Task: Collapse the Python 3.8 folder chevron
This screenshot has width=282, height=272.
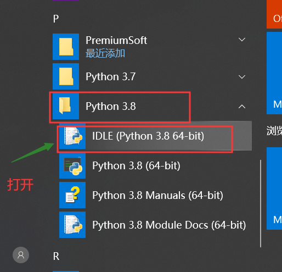Action: pos(242,107)
